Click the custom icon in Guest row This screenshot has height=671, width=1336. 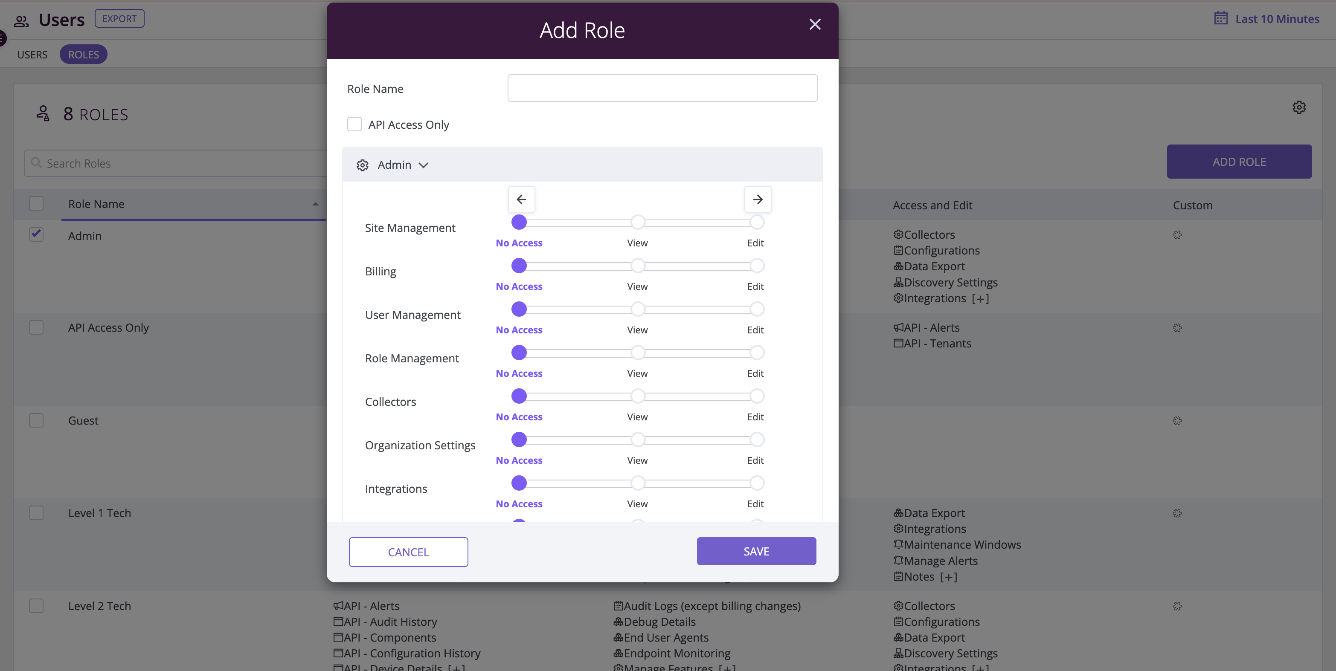1177,420
